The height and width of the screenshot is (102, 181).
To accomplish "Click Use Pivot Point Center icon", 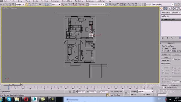I will (62, 5).
